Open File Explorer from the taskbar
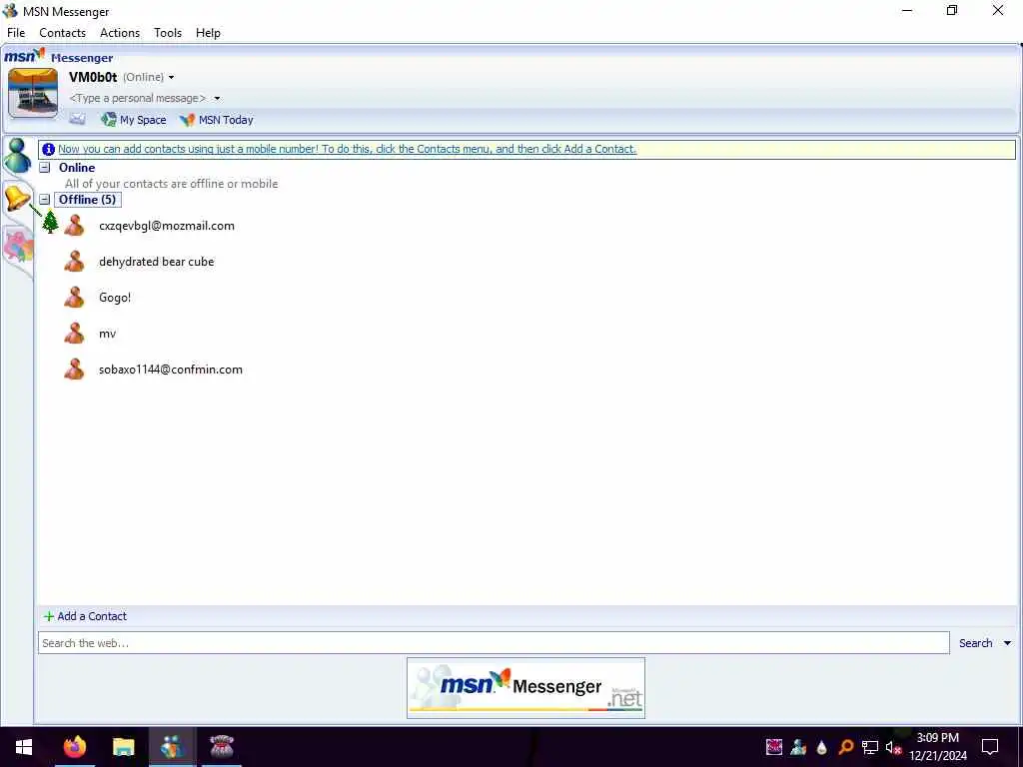Screen dimensions: 1023x767 click(x=123, y=747)
